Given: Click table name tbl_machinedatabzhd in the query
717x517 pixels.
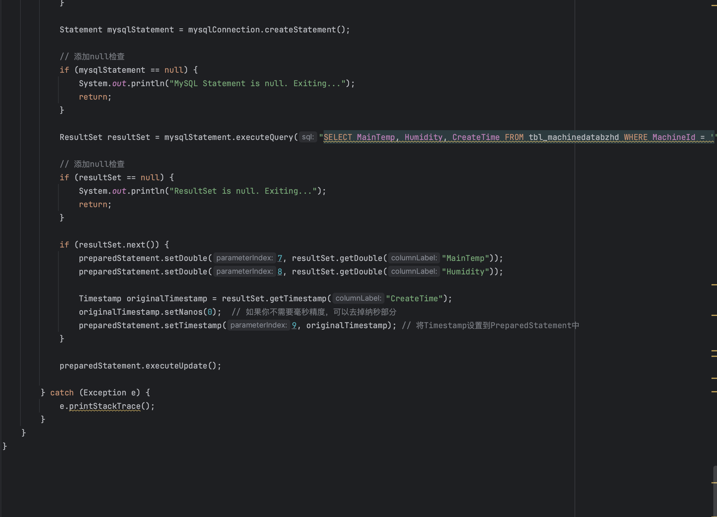Looking at the screenshot, I should click(573, 137).
